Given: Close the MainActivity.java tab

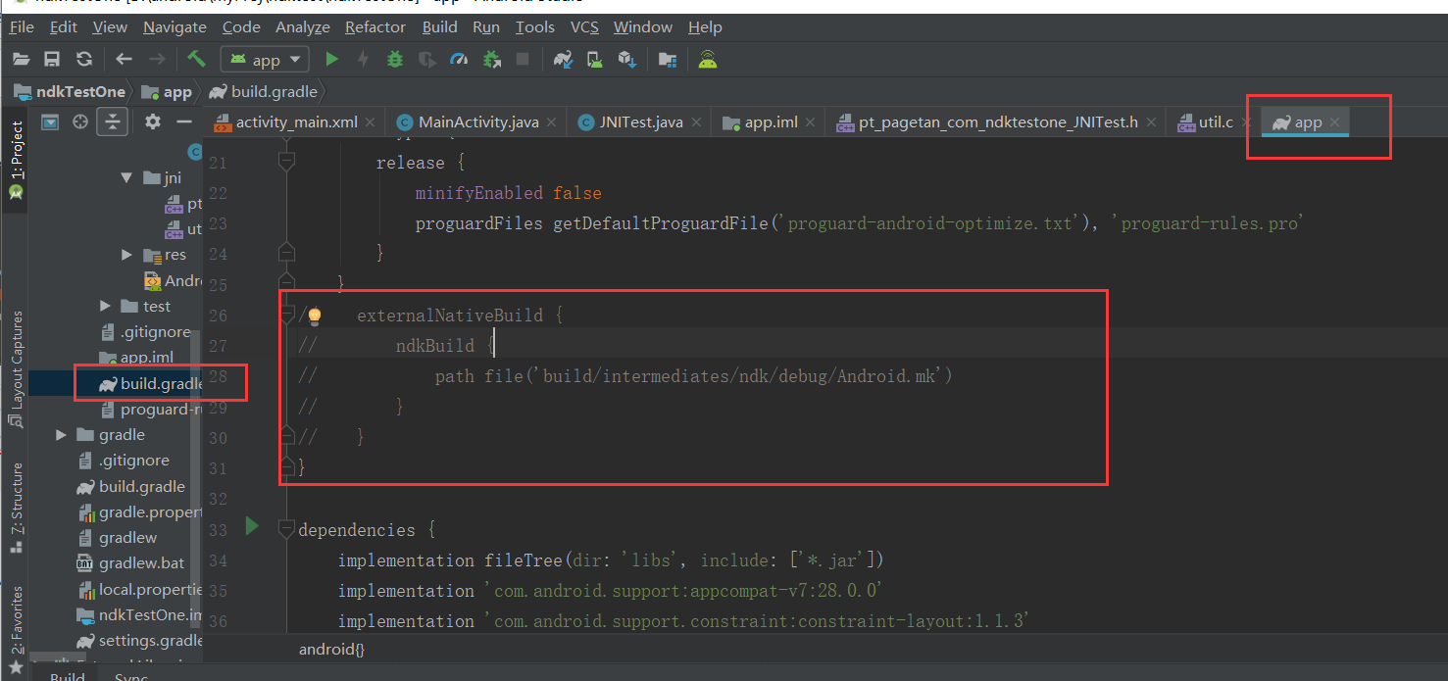Looking at the screenshot, I should click(551, 122).
